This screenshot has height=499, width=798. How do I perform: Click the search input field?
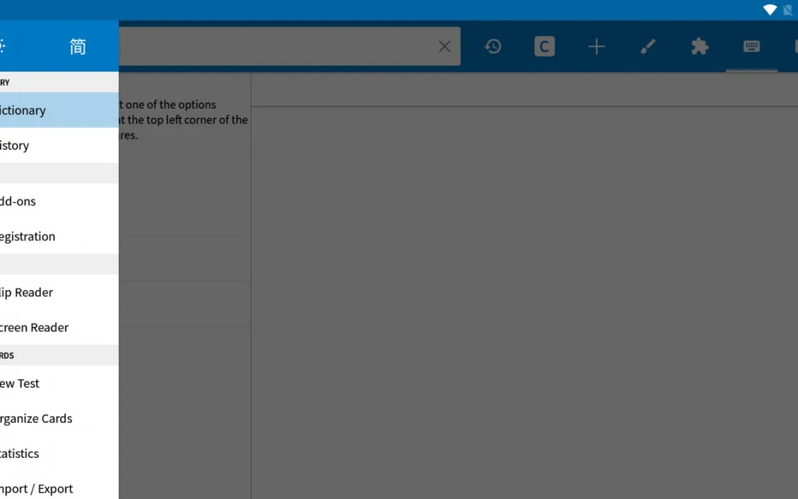[279, 47]
